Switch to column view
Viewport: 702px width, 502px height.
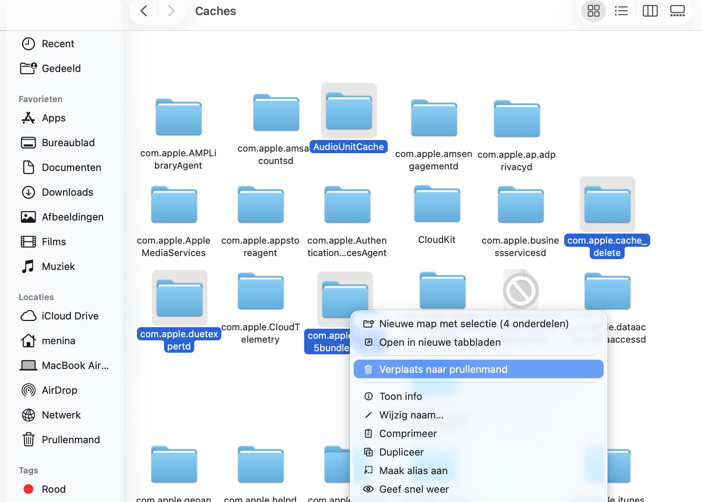tap(650, 11)
